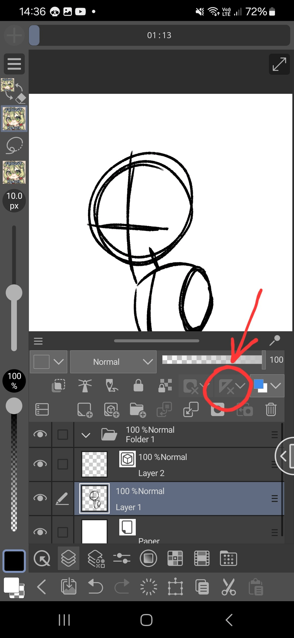Hide the Paper layer using its eye icon
Screen dimensions: 294x638
(x=40, y=532)
